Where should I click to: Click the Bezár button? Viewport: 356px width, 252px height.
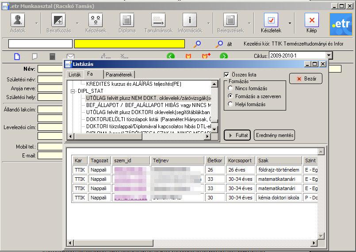point(306,79)
